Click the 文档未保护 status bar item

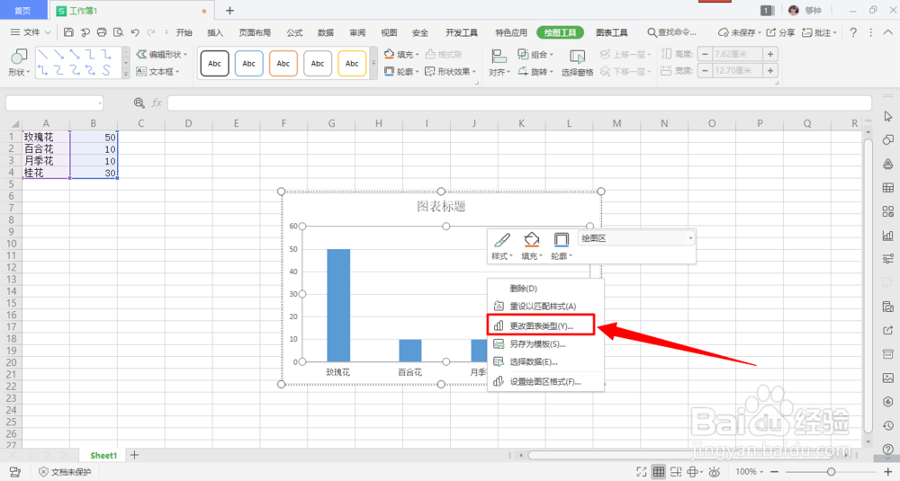65,472
